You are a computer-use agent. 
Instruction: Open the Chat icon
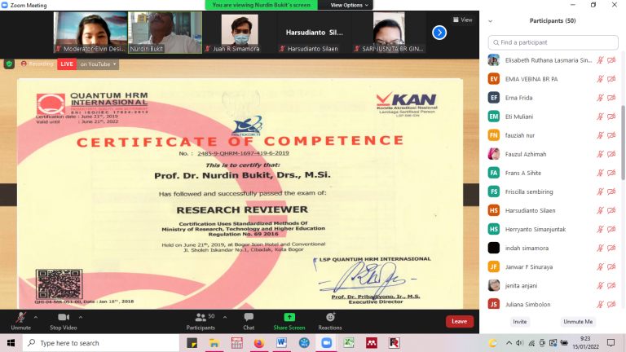pos(249,317)
